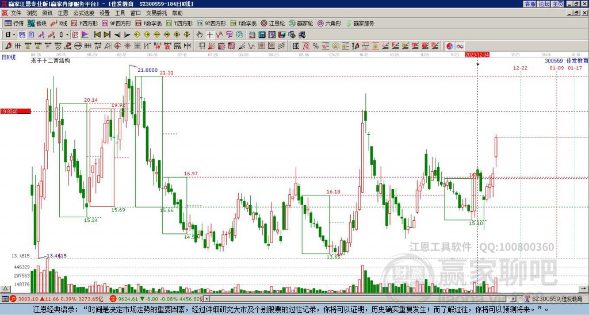The width and height of the screenshot is (589, 315).
Task: Open the 江恩 menu
Action: [63, 13]
